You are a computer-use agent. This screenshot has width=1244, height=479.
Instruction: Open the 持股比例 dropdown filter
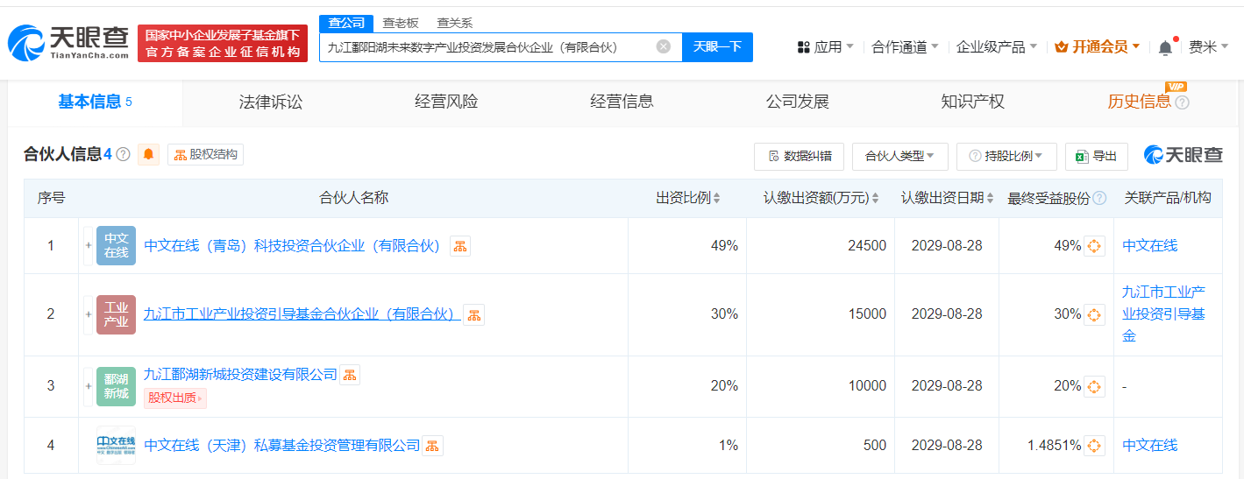point(1006,156)
